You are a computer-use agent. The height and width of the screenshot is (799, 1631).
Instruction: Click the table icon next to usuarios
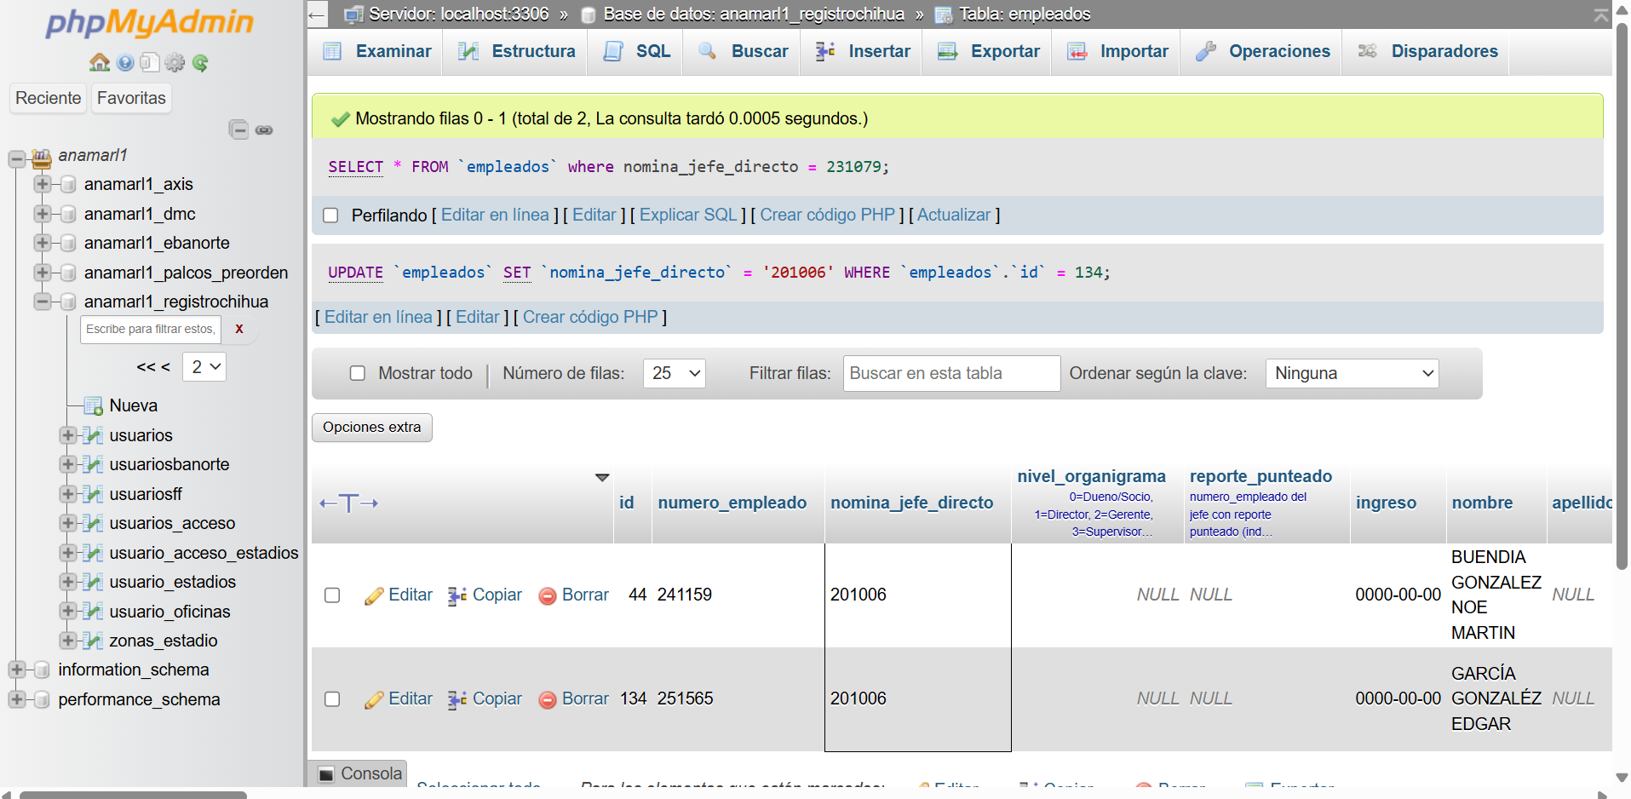coord(94,435)
